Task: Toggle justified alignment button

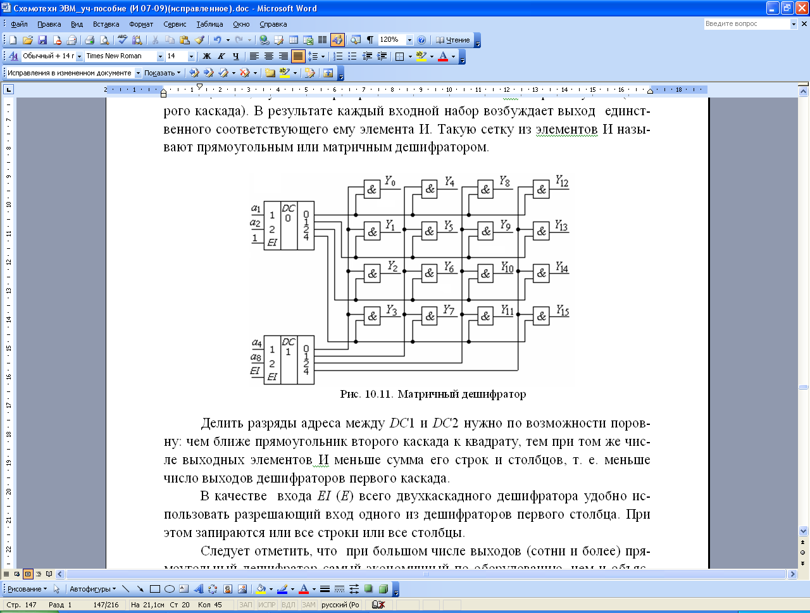Action: click(298, 56)
